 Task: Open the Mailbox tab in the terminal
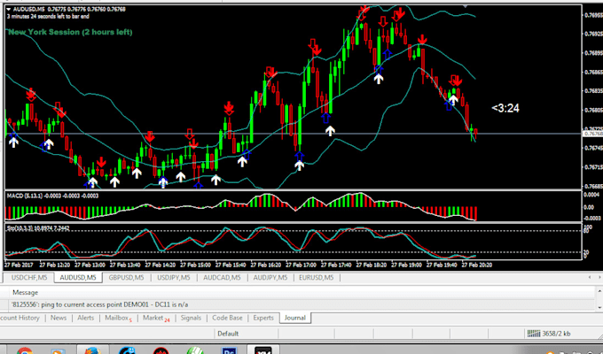[118, 318]
